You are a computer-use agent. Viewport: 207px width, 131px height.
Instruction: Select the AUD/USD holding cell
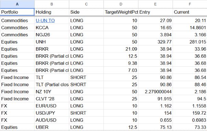click(52, 120)
